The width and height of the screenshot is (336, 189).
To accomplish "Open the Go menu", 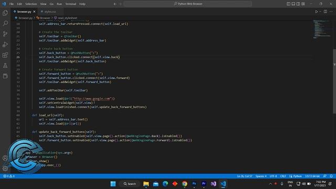I will click(x=51, y=4).
